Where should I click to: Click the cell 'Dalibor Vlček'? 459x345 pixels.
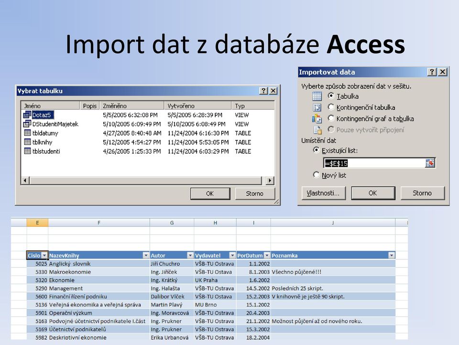[x=172, y=297]
